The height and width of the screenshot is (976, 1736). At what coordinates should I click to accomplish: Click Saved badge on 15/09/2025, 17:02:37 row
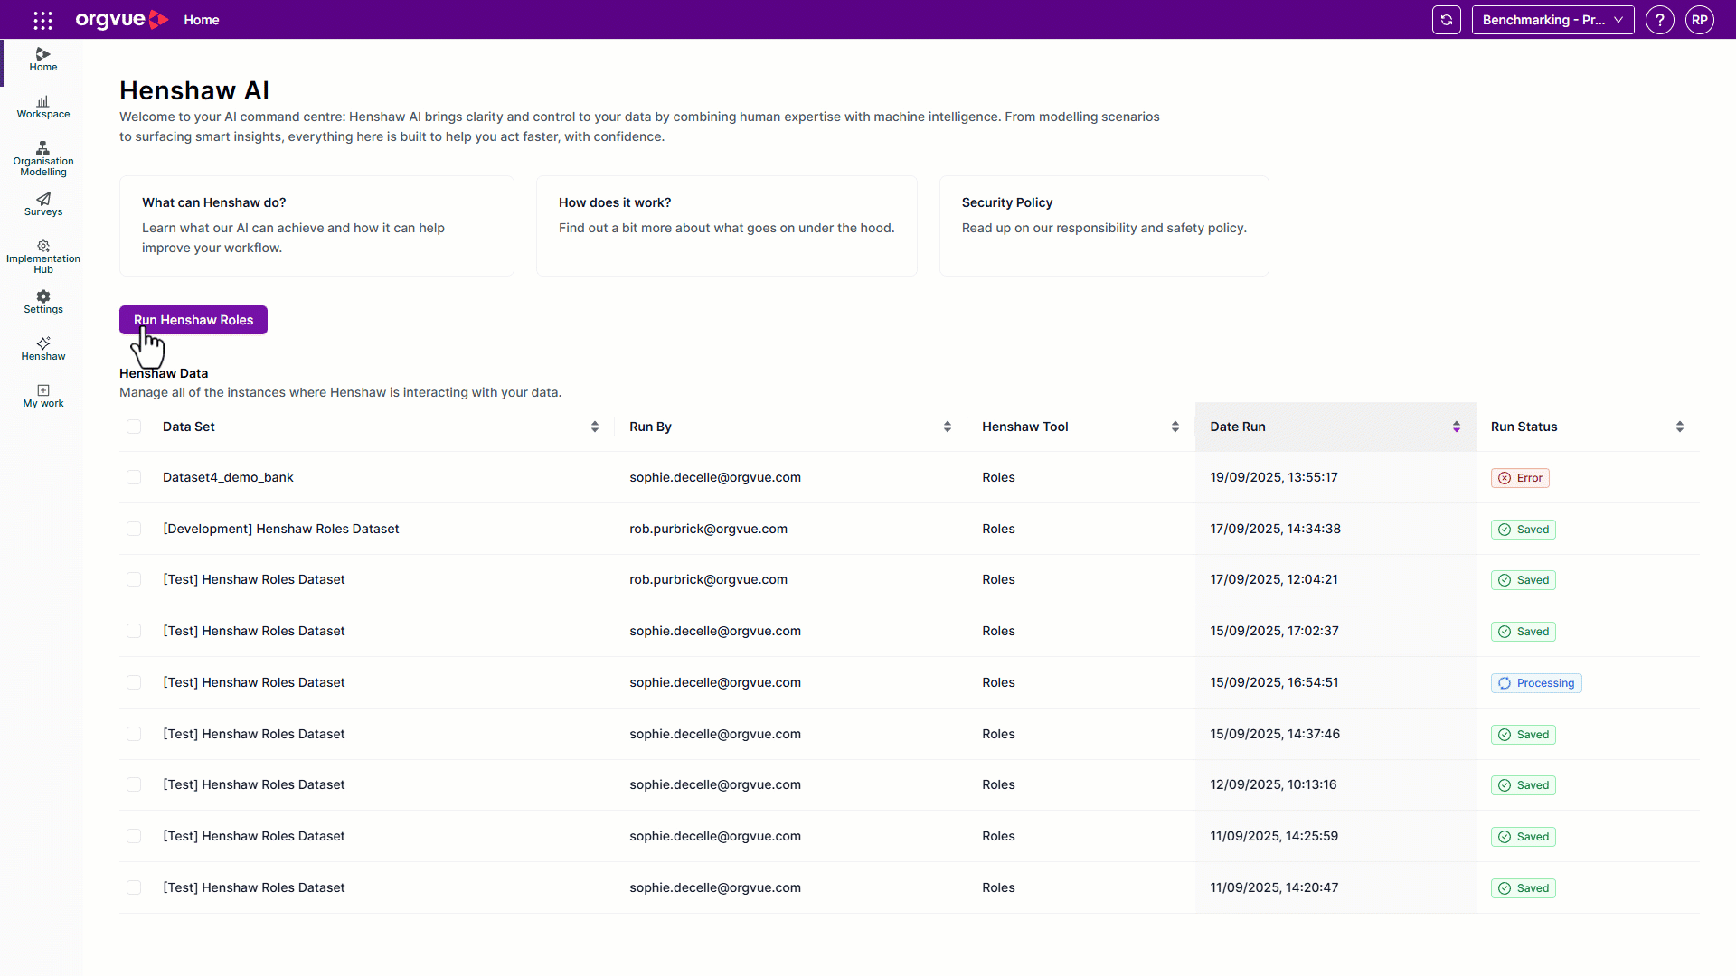[1524, 632]
